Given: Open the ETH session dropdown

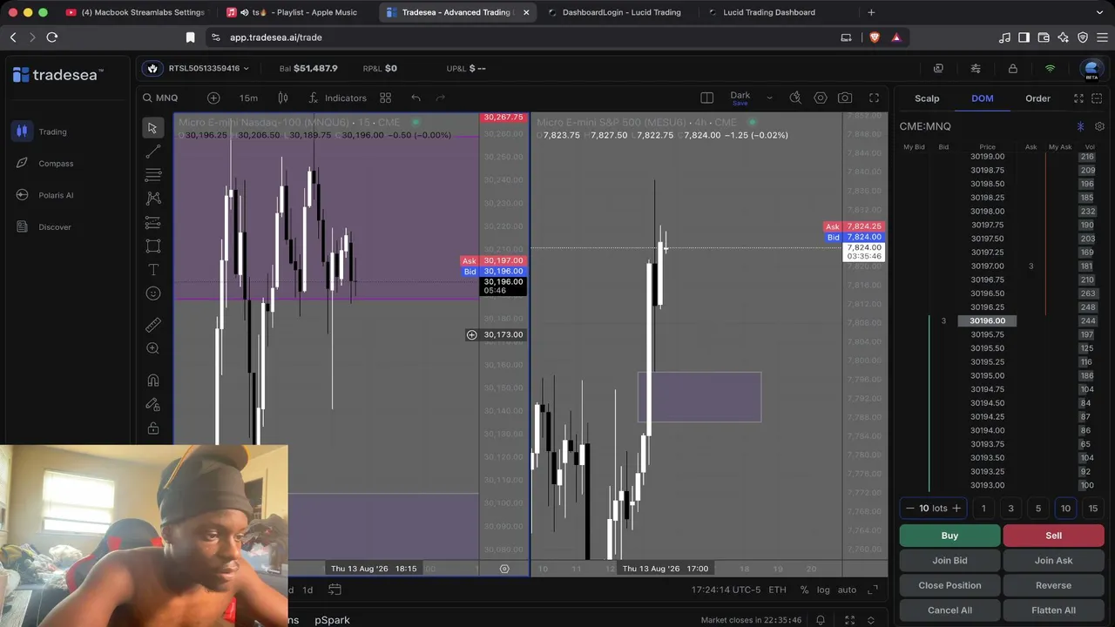Looking at the screenshot, I should (x=778, y=590).
